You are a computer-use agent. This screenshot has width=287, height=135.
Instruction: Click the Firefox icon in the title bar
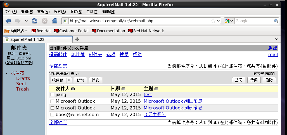click(x=6, y=5)
